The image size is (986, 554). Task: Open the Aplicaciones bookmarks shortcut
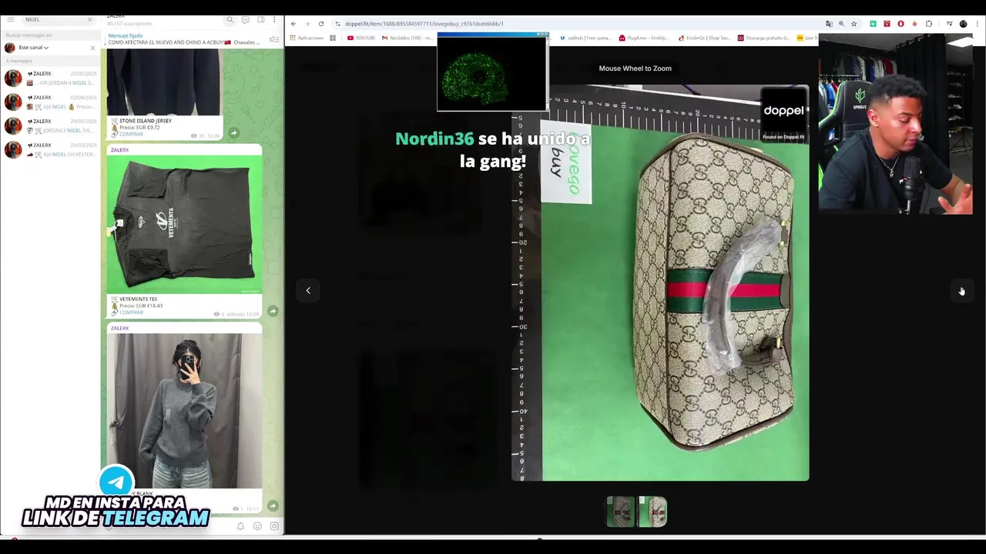click(x=307, y=38)
